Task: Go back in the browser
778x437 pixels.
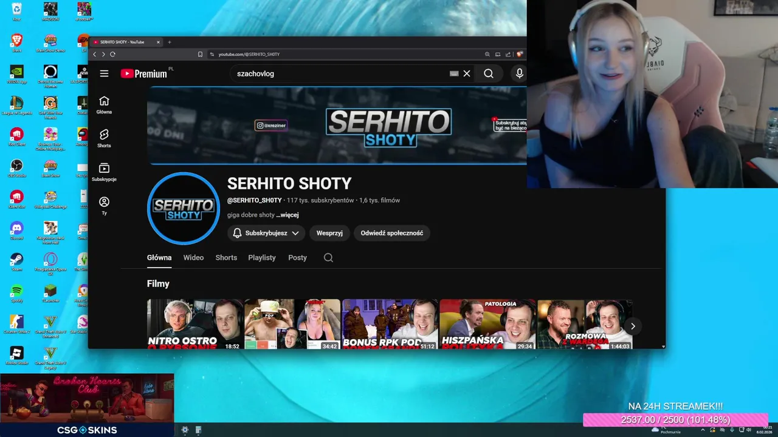Action: (x=94, y=54)
